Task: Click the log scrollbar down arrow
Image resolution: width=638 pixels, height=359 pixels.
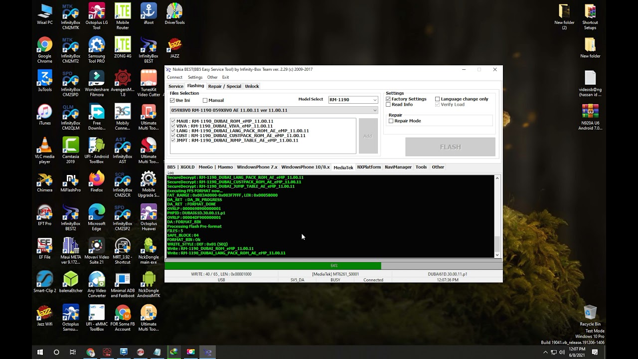Action: (497, 255)
